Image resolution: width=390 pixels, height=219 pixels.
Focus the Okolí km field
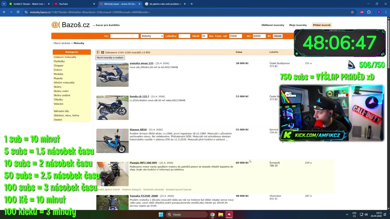(204, 36)
